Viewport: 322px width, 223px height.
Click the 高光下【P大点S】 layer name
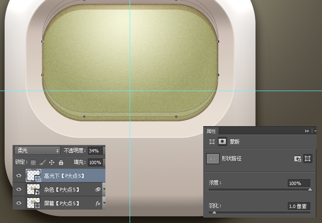[x=64, y=176]
